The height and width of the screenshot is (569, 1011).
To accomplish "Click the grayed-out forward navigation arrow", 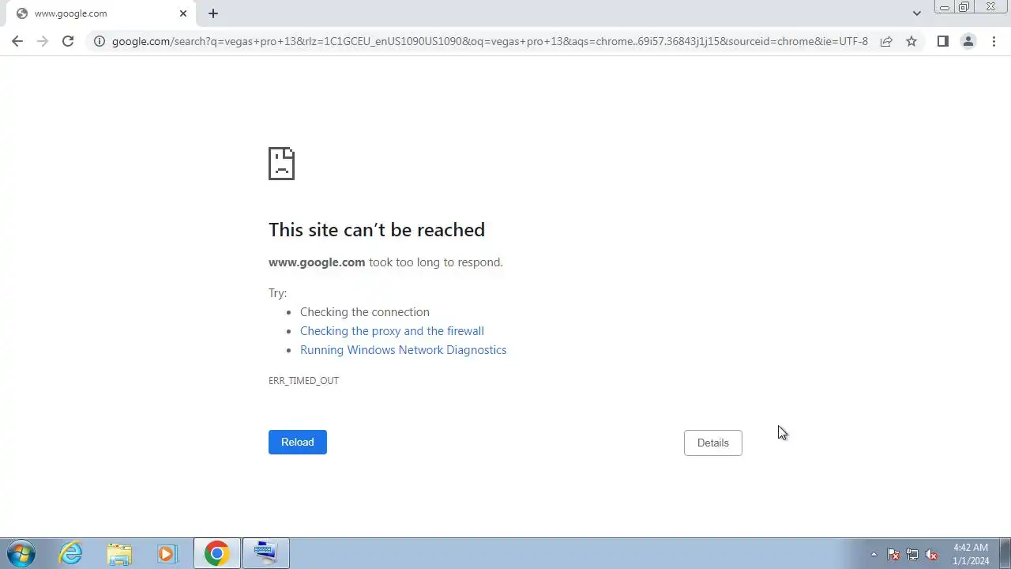I will coord(43,41).
